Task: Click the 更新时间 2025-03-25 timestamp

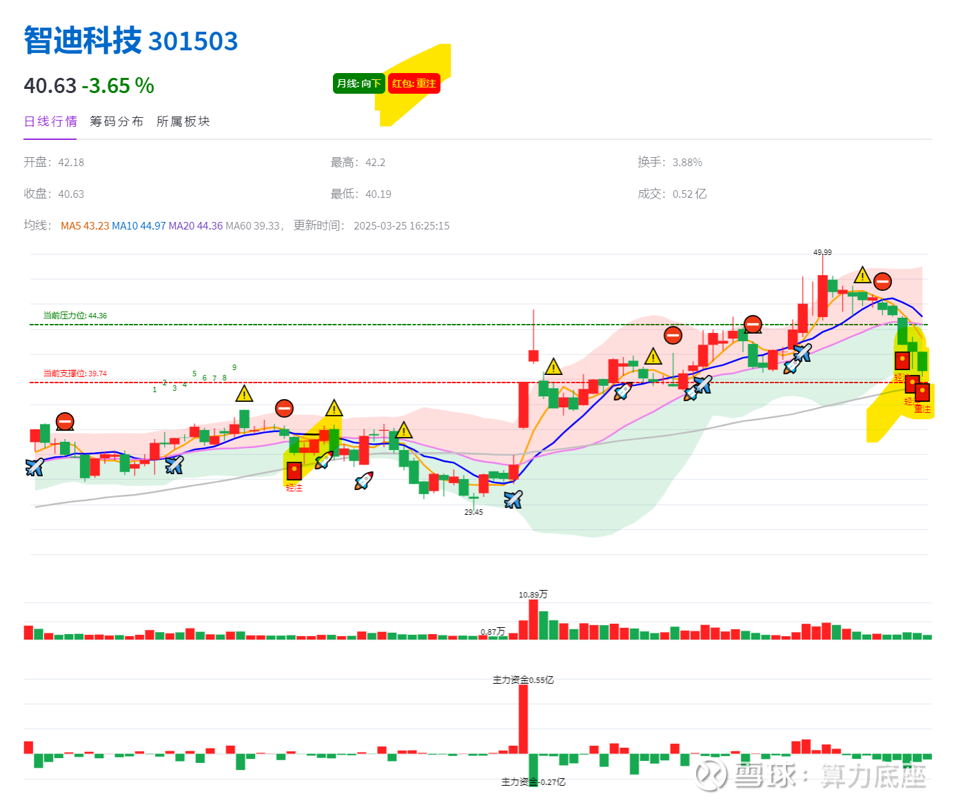Action: pyautogui.click(x=372, y=226)
